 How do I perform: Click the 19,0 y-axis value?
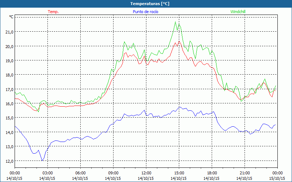[9, 61]
